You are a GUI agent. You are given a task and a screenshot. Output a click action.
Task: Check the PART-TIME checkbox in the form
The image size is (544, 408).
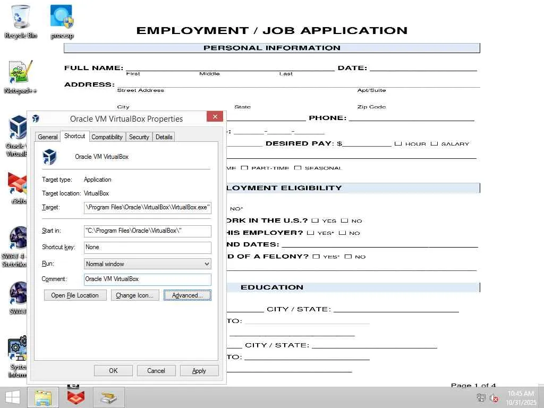point(244,168)
